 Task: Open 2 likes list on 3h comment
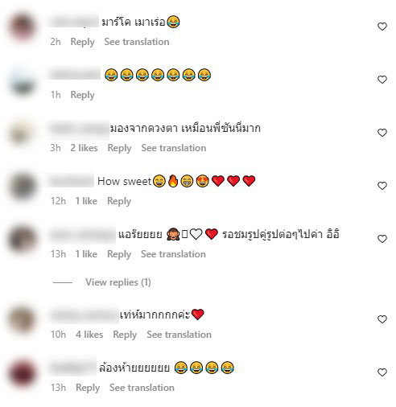pyautogui.click(x=84, y=148)
